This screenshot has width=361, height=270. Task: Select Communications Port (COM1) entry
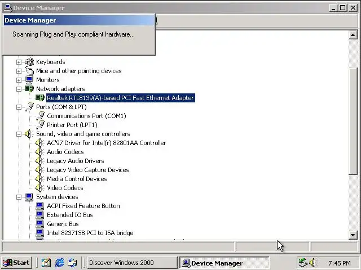86,116
